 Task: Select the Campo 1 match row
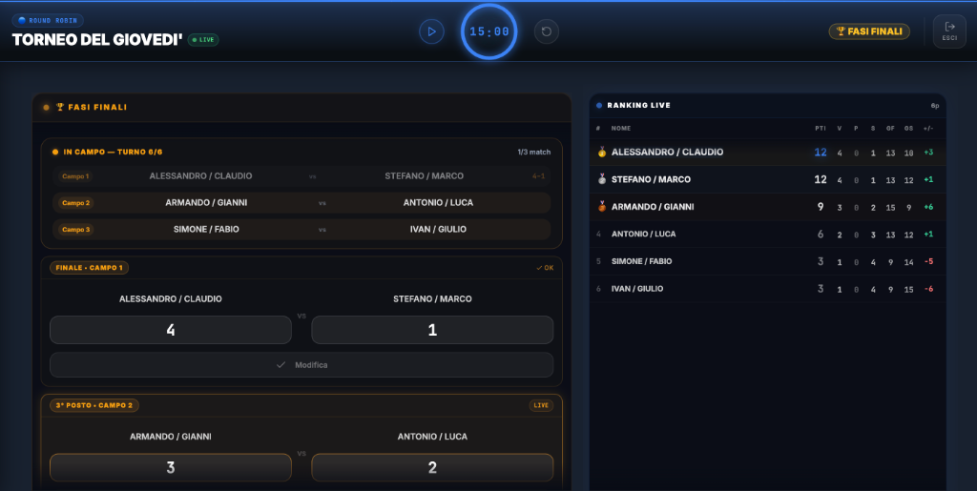(301, 176)
